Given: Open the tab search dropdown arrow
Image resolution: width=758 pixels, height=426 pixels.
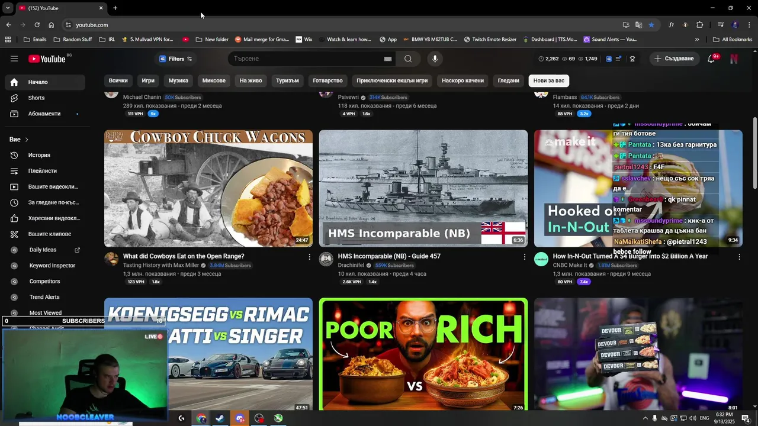Looking at the screenshot, I should click(x=8, y=8).
